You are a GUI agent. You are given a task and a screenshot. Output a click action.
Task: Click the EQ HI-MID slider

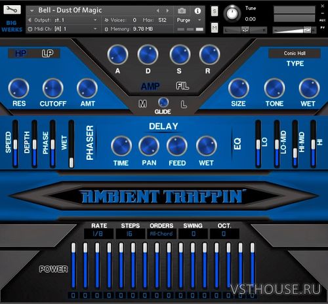pyautogui.click(x=295, y=144)
